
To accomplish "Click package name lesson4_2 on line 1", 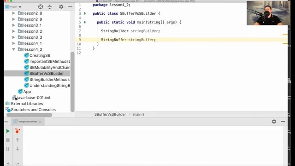I will [x=119, y=5].
